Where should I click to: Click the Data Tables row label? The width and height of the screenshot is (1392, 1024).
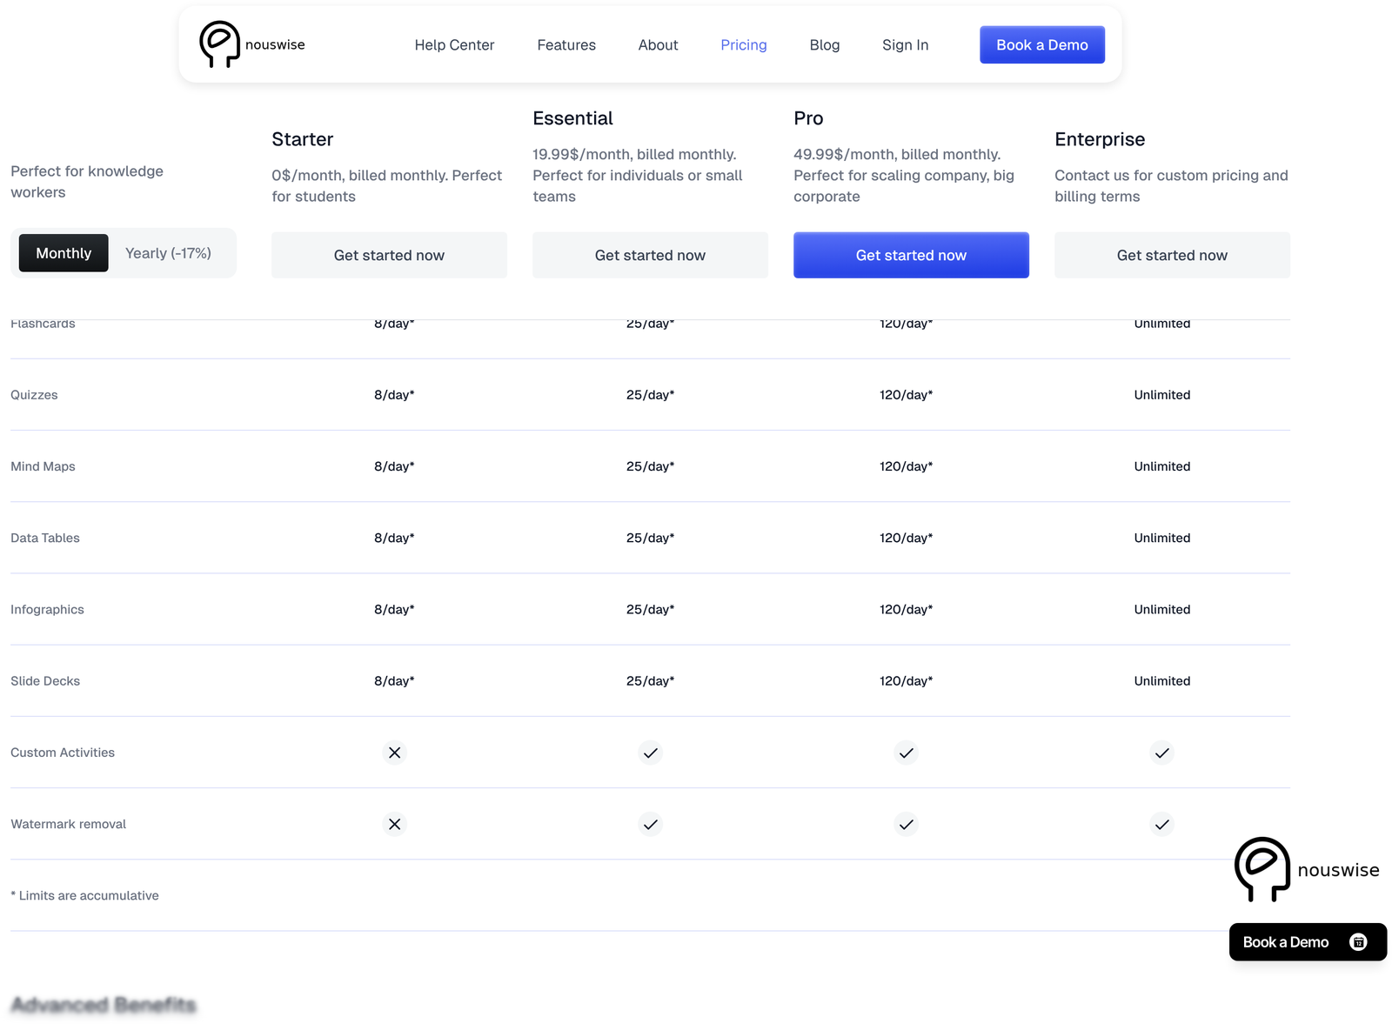45,538
